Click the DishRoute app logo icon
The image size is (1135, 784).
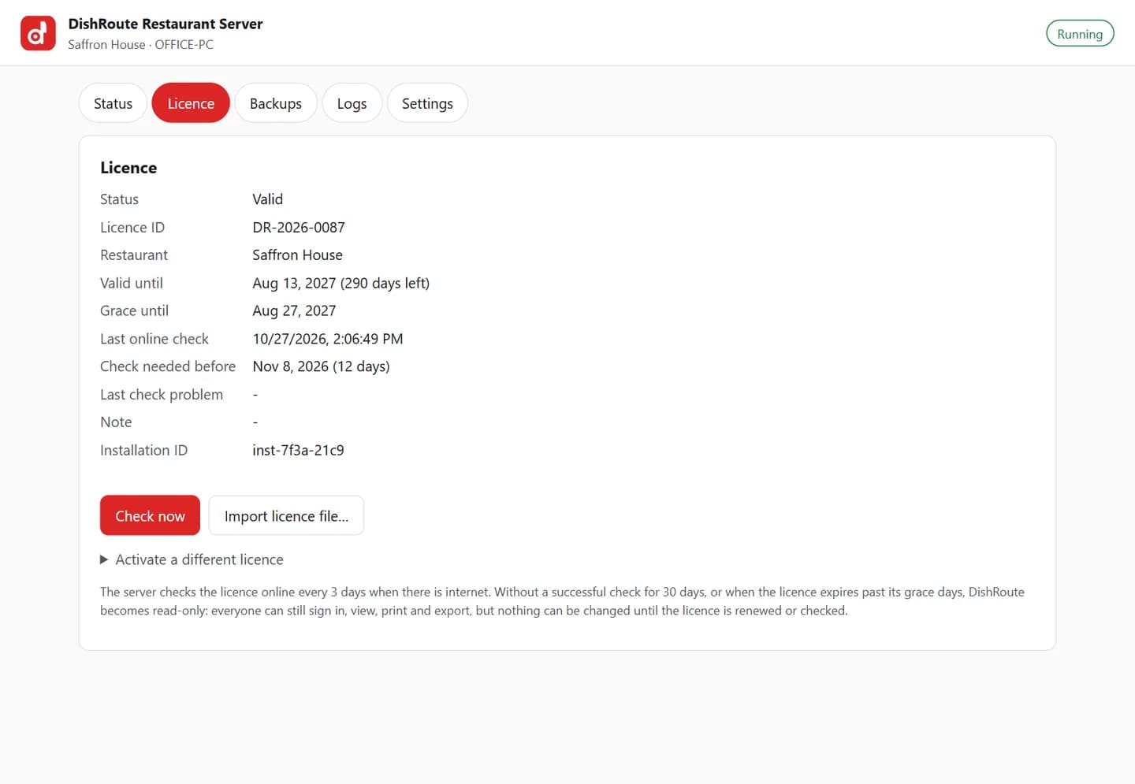(x=38, y=33)
